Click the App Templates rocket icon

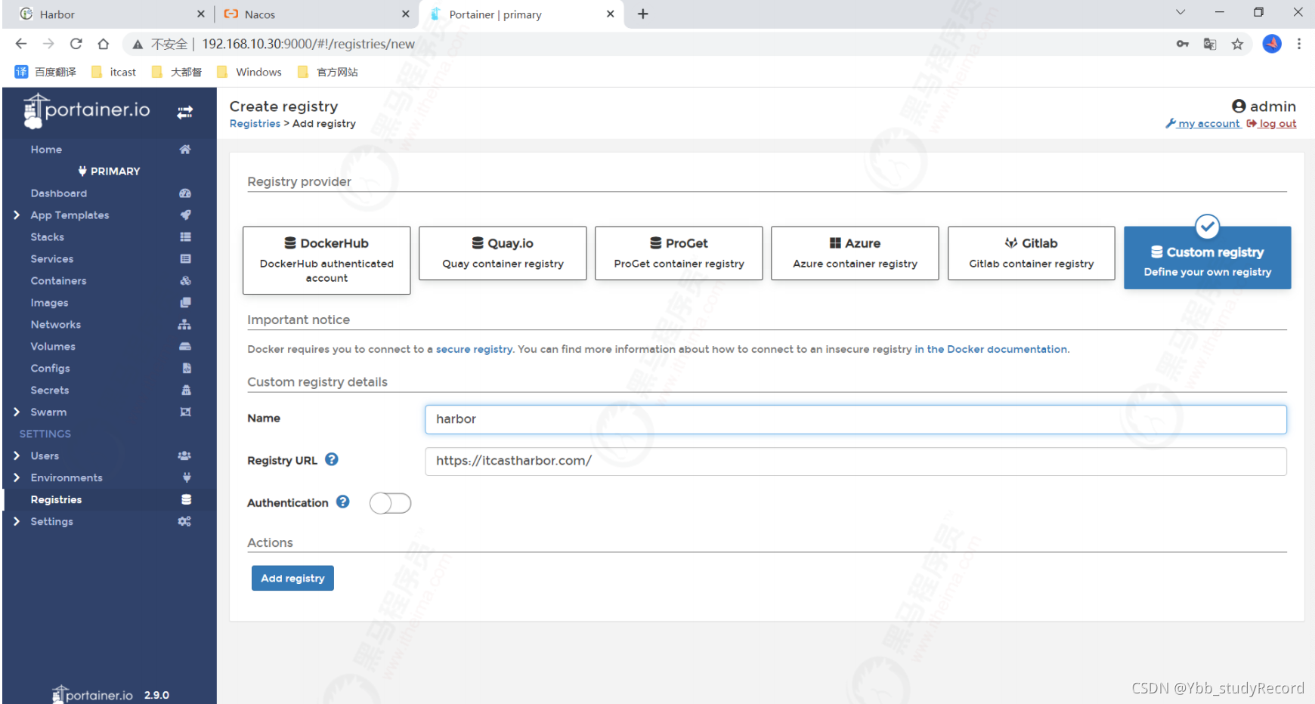pos(185,215)
